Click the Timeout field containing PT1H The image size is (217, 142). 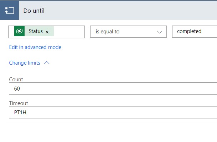tap(107, 113)
